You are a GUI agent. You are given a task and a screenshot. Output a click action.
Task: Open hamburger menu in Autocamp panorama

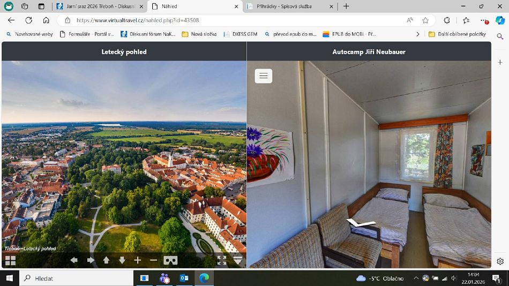pos(263,76)
